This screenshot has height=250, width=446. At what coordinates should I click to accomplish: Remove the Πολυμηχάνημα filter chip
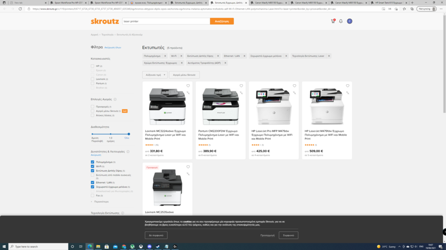click(x=165, y=56)
